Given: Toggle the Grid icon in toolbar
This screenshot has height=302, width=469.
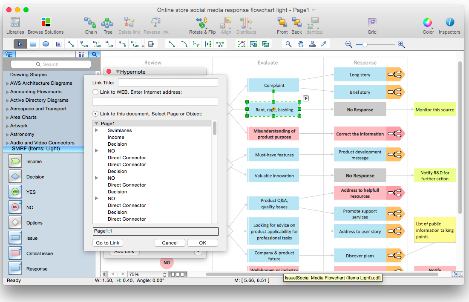Looking at the screenshot, I should coord(372,23).
